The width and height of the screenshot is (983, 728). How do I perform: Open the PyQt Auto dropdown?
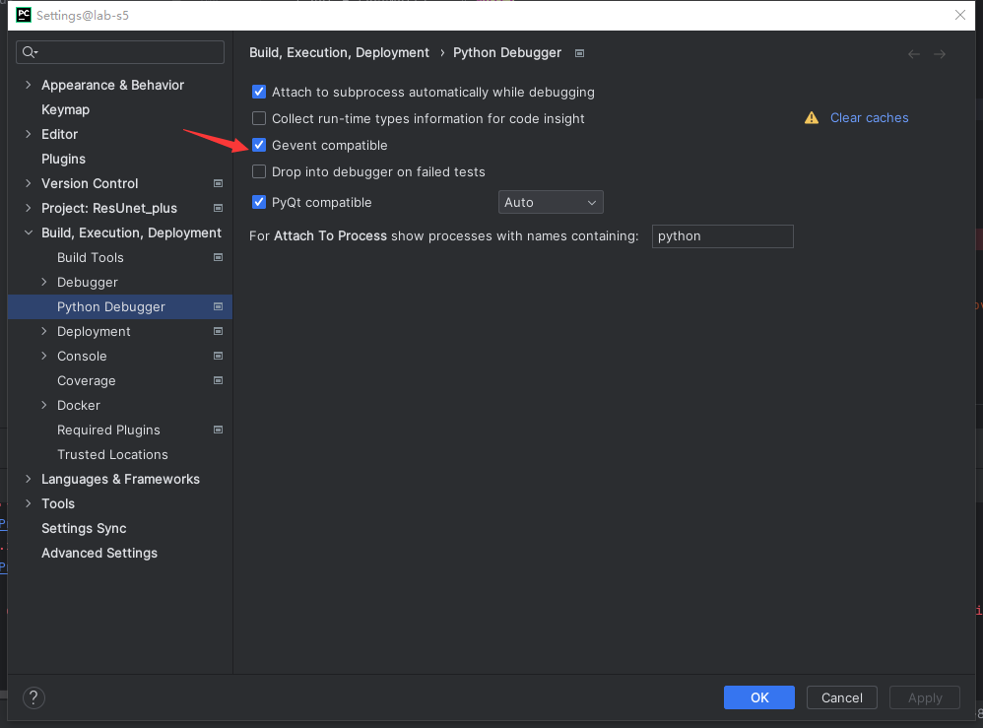click(551, 203)
